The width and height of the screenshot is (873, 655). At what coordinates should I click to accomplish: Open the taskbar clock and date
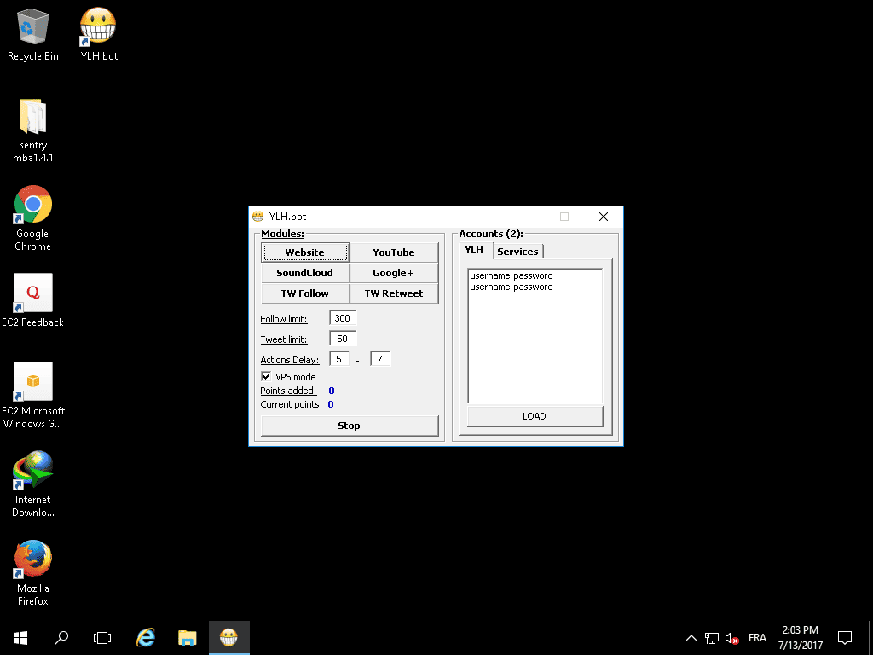pos(800,638)
